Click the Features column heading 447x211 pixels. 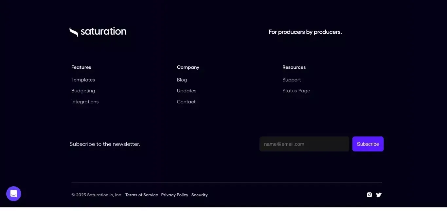tap(81, 67)
